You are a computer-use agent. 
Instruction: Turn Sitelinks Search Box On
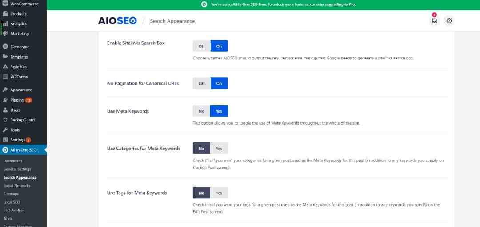[219, 46]
